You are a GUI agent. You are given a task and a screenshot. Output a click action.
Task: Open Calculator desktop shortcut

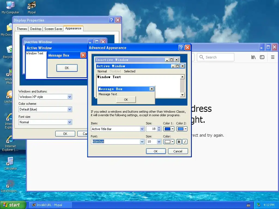point(10,164)
